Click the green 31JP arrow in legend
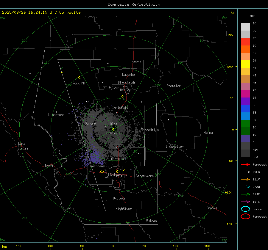Screen dimensions: 268x250 [245, 194]
